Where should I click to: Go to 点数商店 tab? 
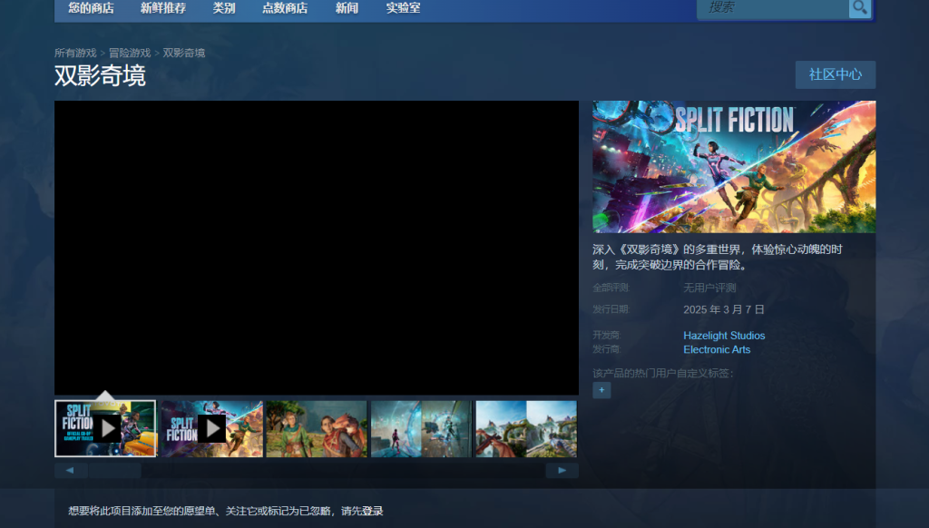tap(284, 8)
